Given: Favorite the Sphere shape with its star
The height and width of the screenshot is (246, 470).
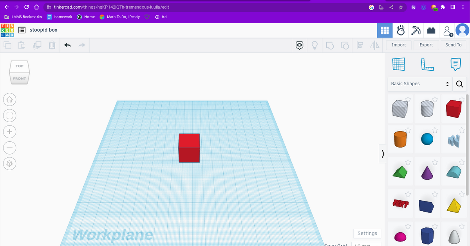Looking at the screenshot, I should [x=435, y=130].
